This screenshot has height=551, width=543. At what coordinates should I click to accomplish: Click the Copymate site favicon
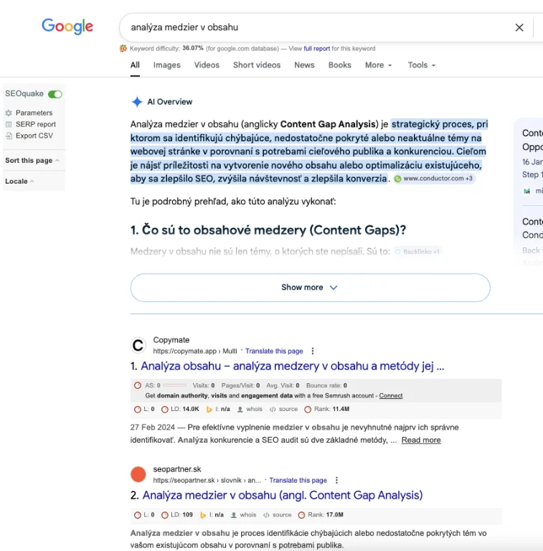tap(138, 346)
